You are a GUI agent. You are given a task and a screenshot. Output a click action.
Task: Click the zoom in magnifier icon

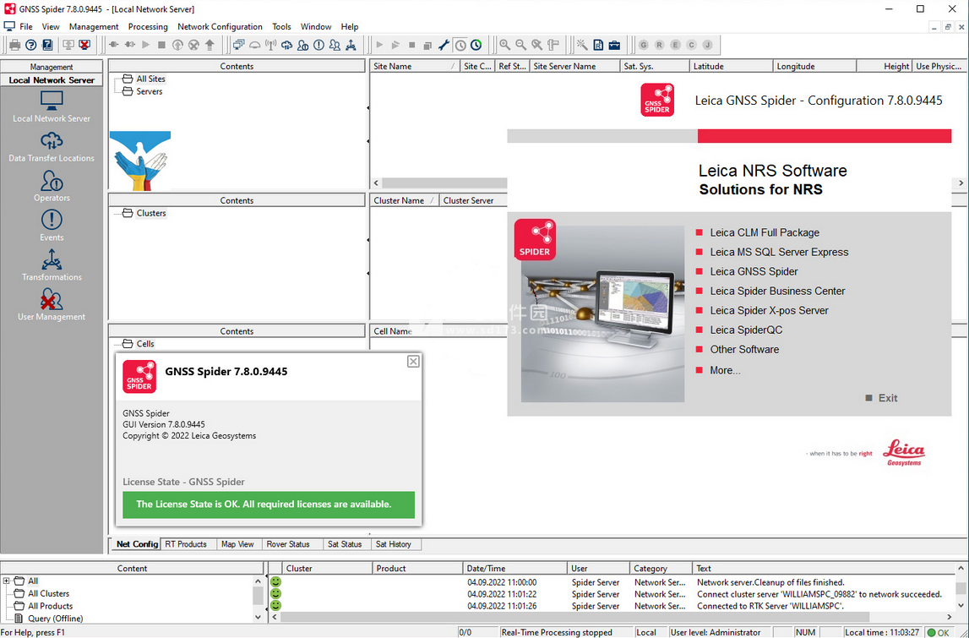[505, 45]
